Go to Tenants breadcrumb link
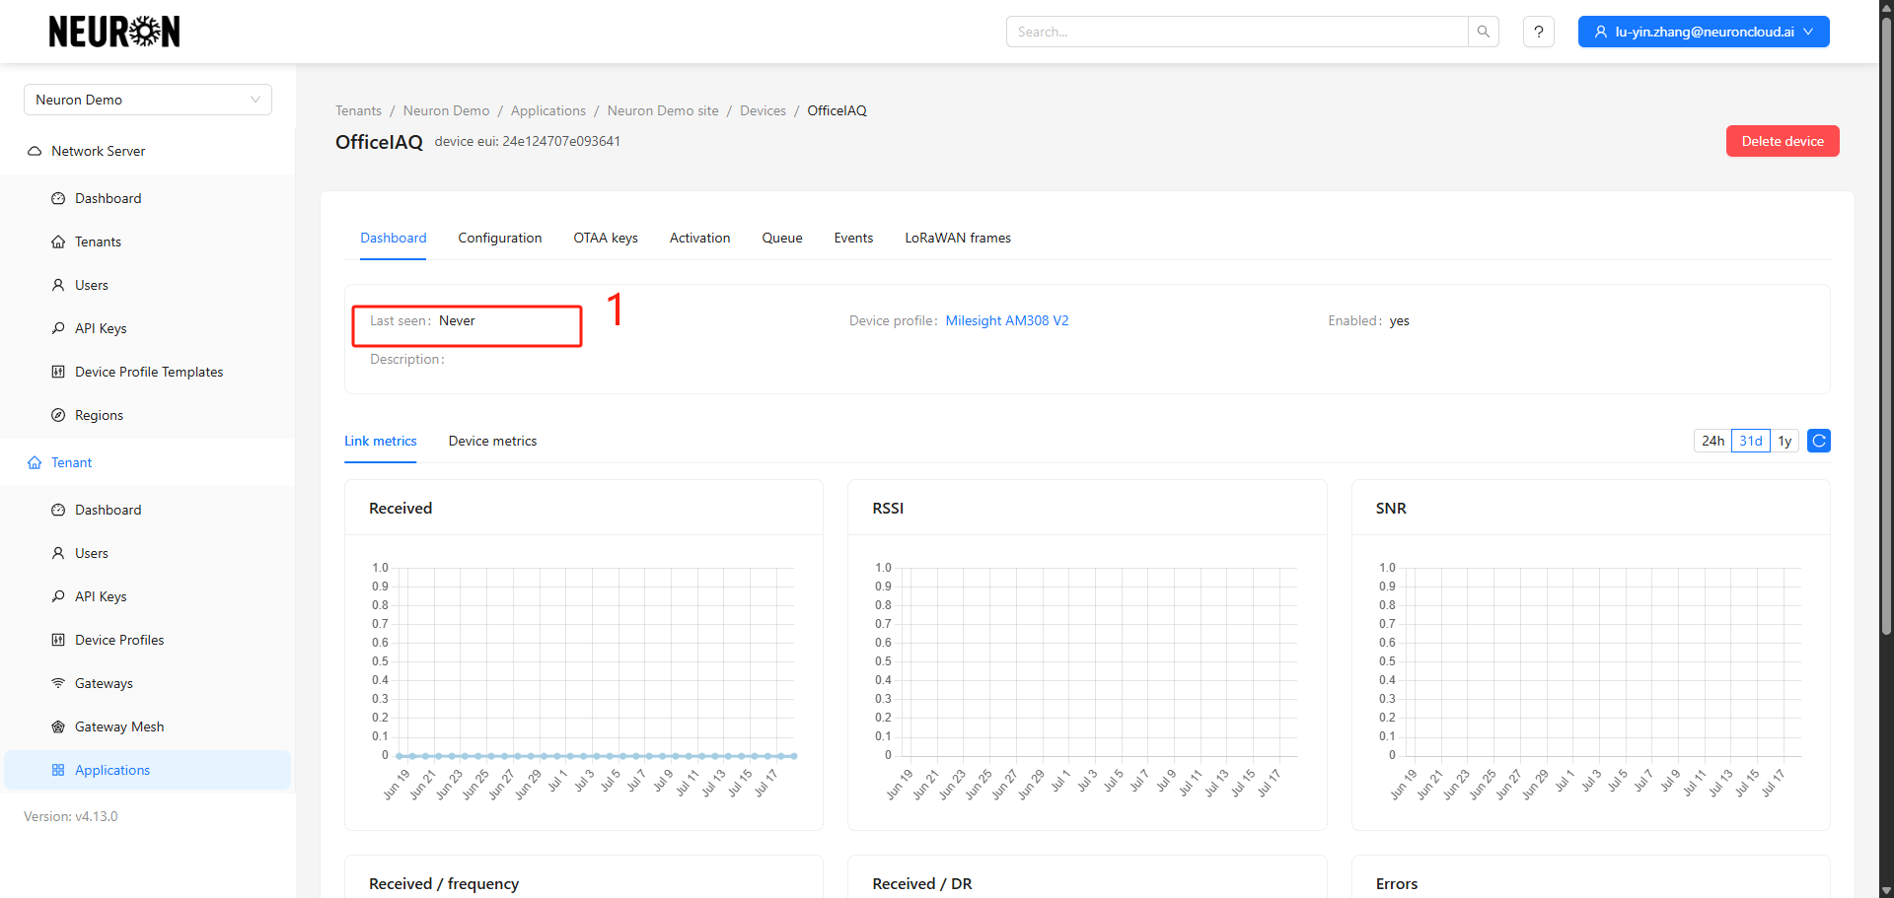 pyautogui.click(x=358, y=110)
